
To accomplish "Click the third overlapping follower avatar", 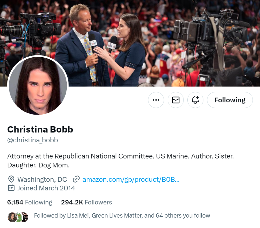I will tap(24, 217).
